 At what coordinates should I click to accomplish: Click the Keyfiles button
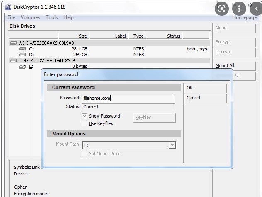154,118
